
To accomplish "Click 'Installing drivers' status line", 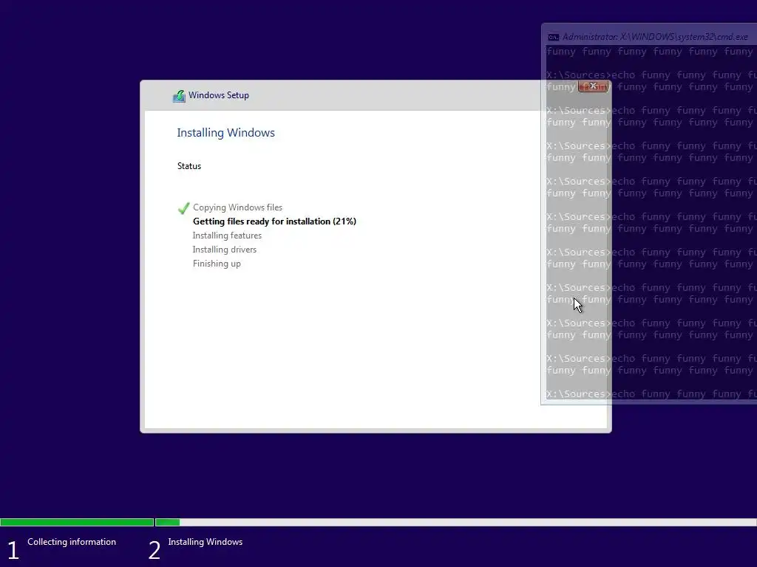I will point(225,250).
